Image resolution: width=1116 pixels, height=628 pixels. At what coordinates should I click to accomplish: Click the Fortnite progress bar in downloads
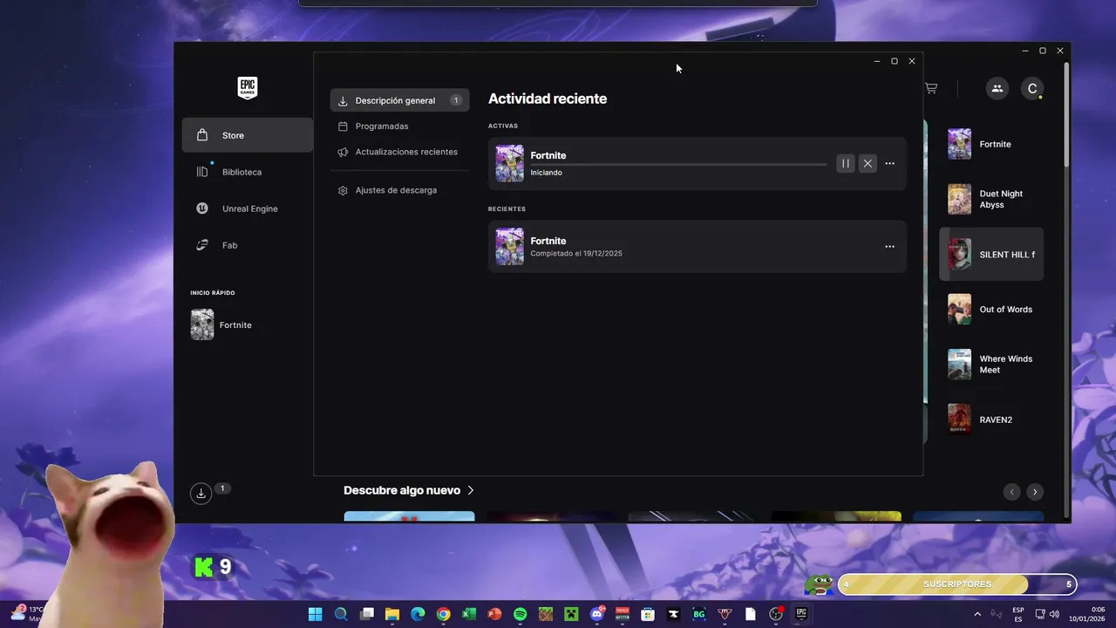[x=678, y=164]
